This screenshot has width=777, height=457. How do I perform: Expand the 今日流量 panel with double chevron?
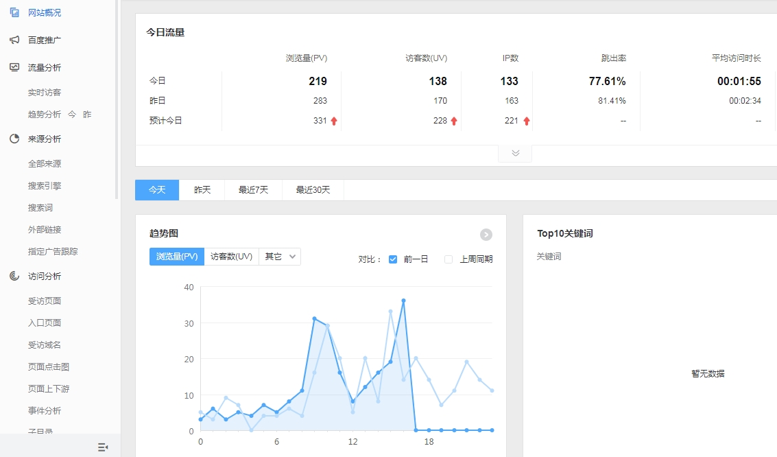coord(515,153)
